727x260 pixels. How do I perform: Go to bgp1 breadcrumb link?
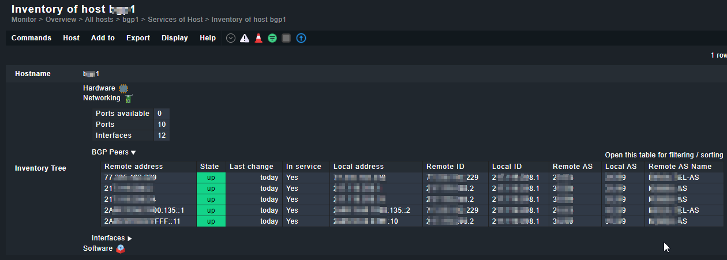point(131,20)
